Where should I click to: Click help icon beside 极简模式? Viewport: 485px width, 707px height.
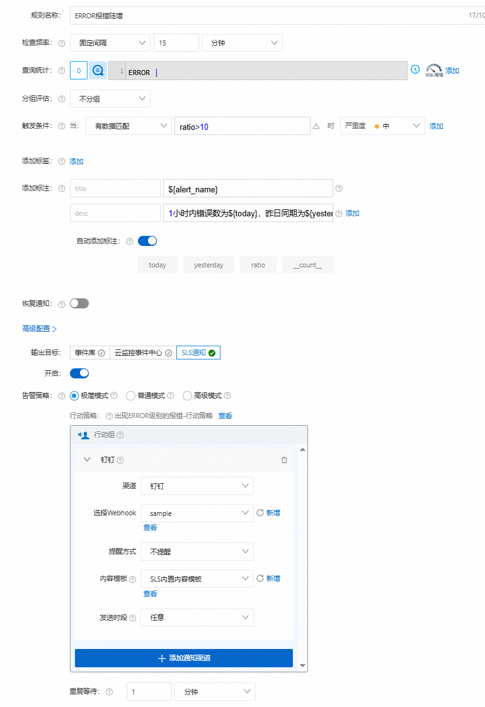(114, 395)
